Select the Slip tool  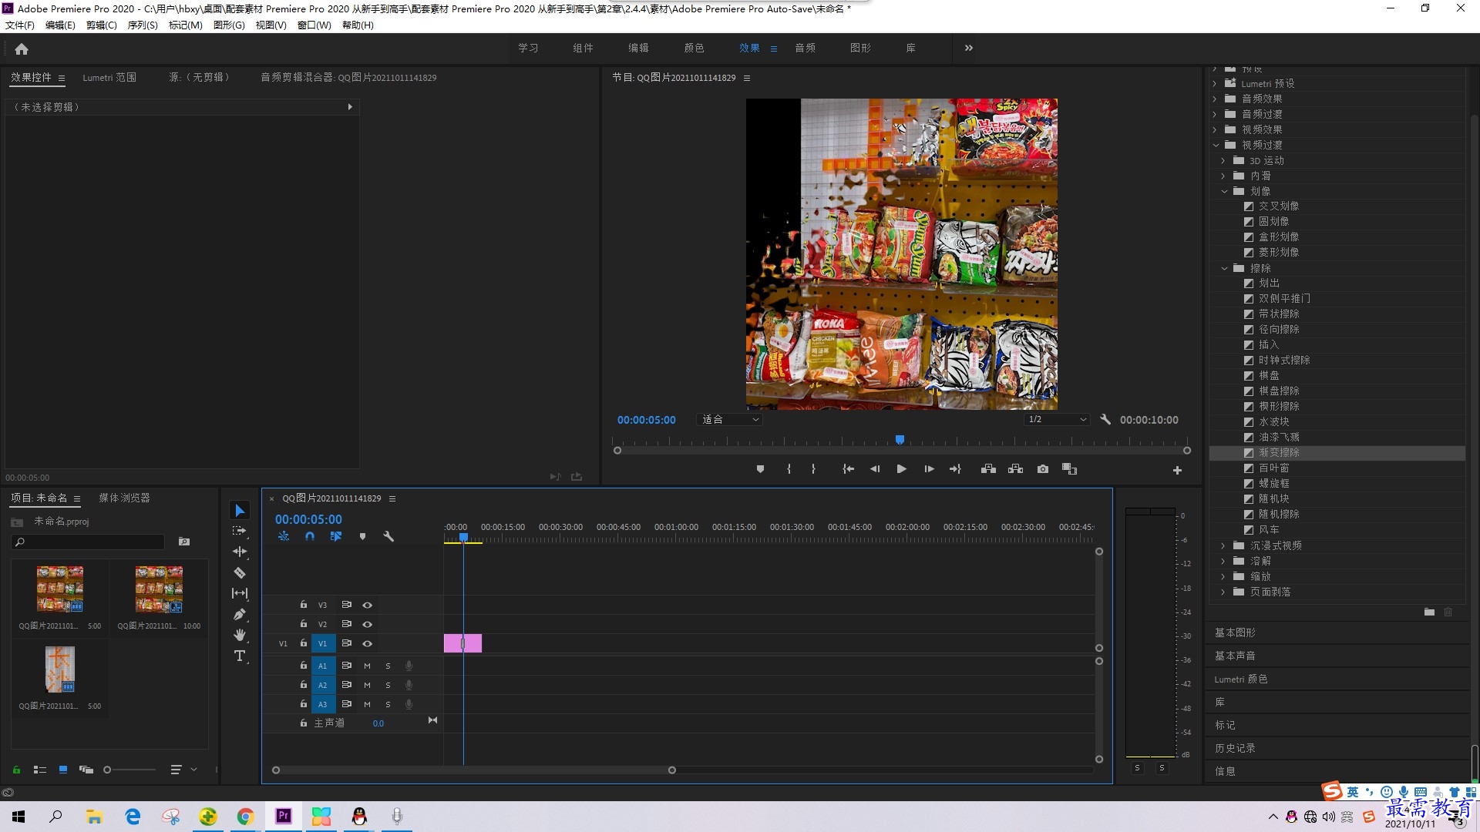click(240, 593)
